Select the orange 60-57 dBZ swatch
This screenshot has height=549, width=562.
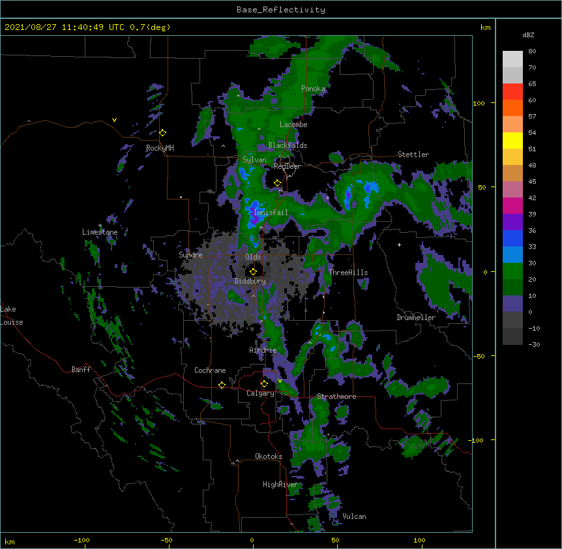point(512,108)
